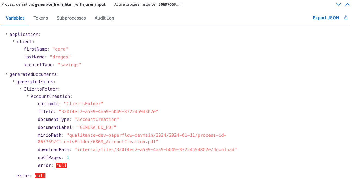The height and width of the screenshot is (181, 352).
Task: Collapse the application node
Action: tap(7, 34)
